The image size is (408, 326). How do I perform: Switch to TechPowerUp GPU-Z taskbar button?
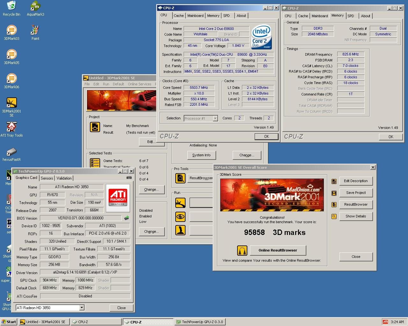pos(200,322)
